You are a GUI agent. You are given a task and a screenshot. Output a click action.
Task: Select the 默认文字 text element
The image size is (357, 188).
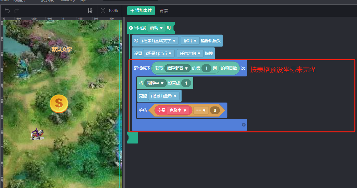[x=62, y=49]
